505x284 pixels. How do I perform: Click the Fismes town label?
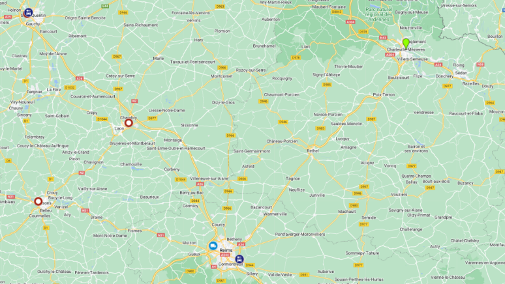[134, 231]
